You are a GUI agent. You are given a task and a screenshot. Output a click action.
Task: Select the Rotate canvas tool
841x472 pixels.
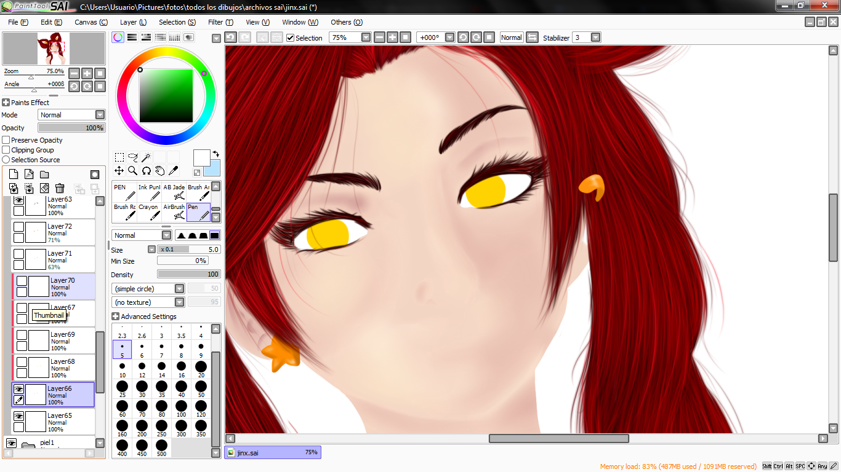[x=146, y=171]
